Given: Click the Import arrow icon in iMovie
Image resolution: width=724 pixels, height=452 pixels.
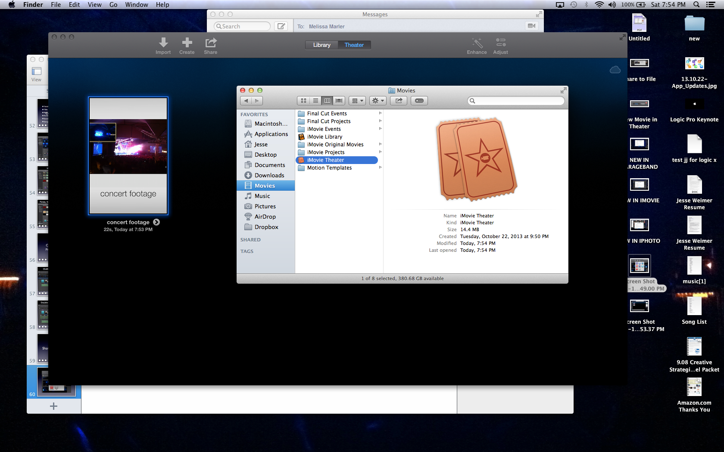Looking at the screenshot, I should 163,42.
